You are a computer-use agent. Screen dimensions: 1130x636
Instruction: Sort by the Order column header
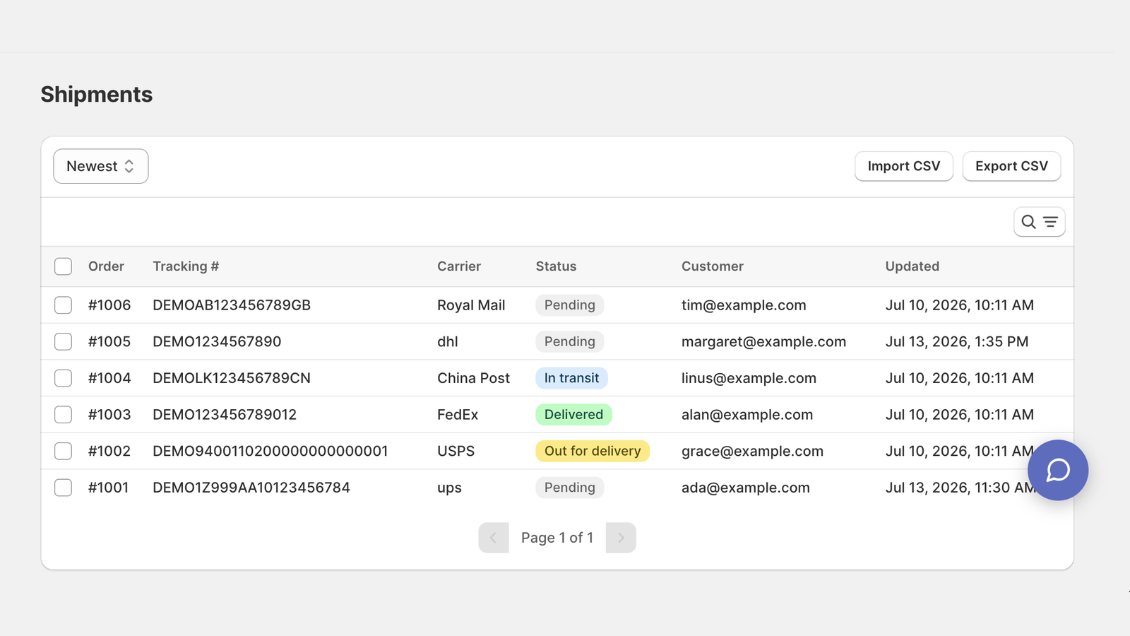[x=106, y=266]
